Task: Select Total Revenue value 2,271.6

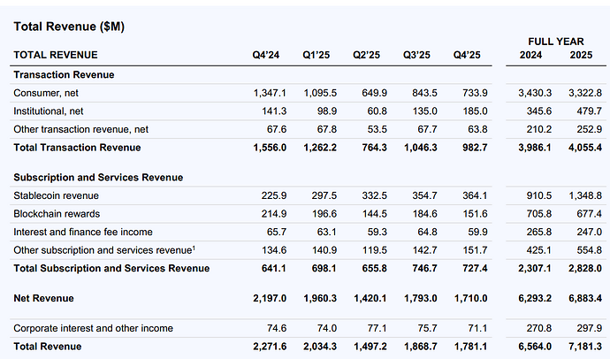Action: pos(270,347)
